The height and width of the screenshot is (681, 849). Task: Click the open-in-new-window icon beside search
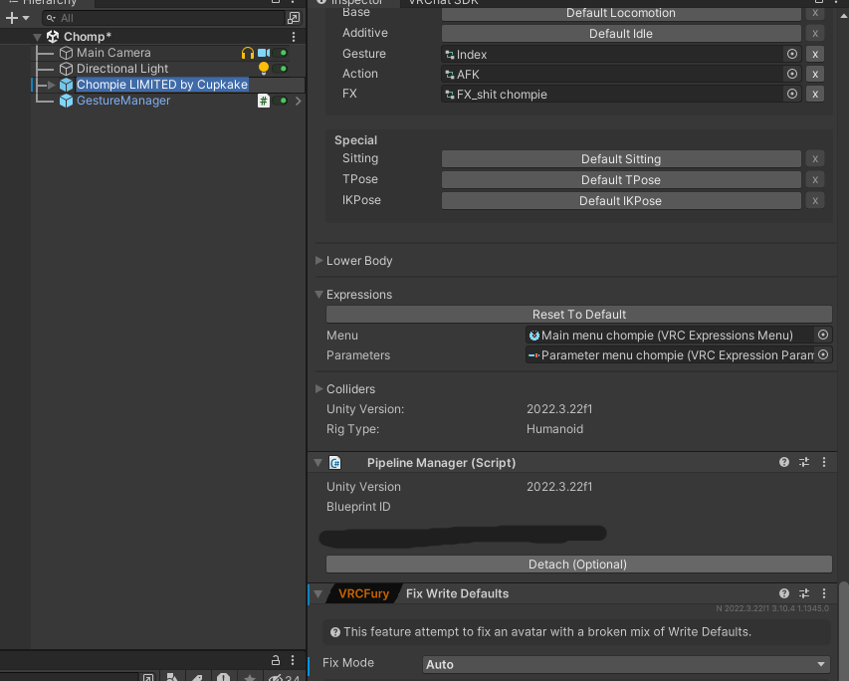[x=293, y=18]
